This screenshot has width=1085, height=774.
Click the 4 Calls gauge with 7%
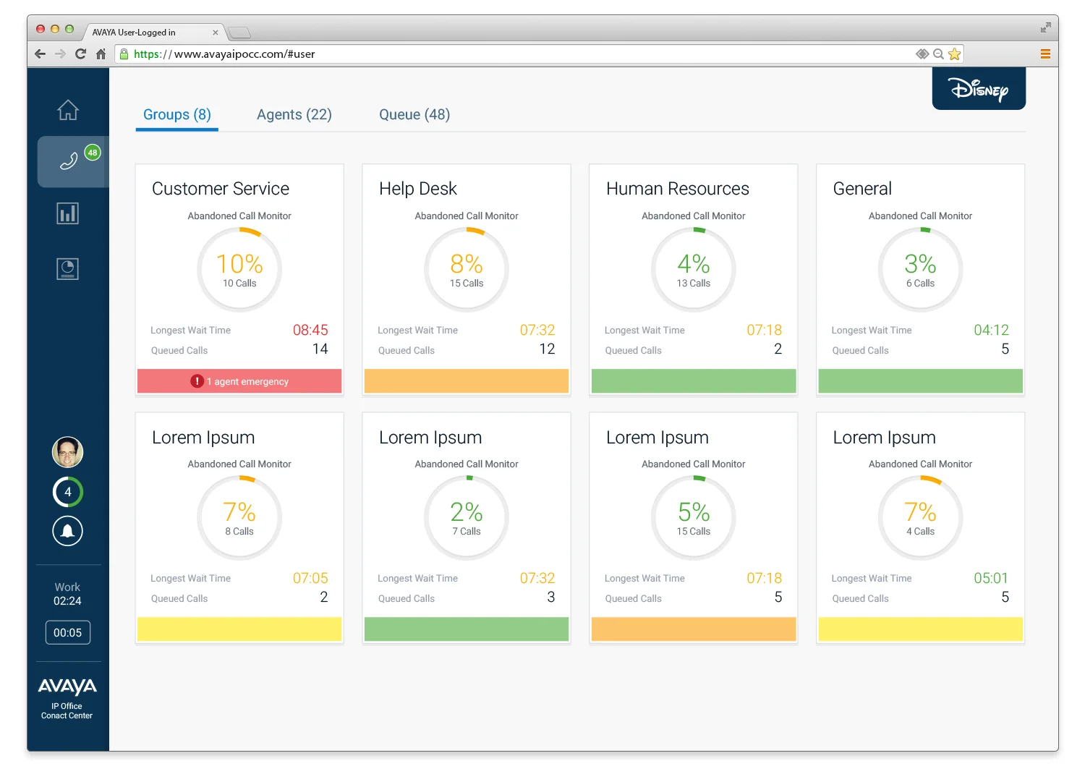click(921, 518)
